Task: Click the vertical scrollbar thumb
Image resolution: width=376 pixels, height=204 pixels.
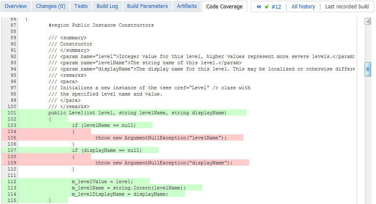Action: pyautogui.click(x=368, y=69)
